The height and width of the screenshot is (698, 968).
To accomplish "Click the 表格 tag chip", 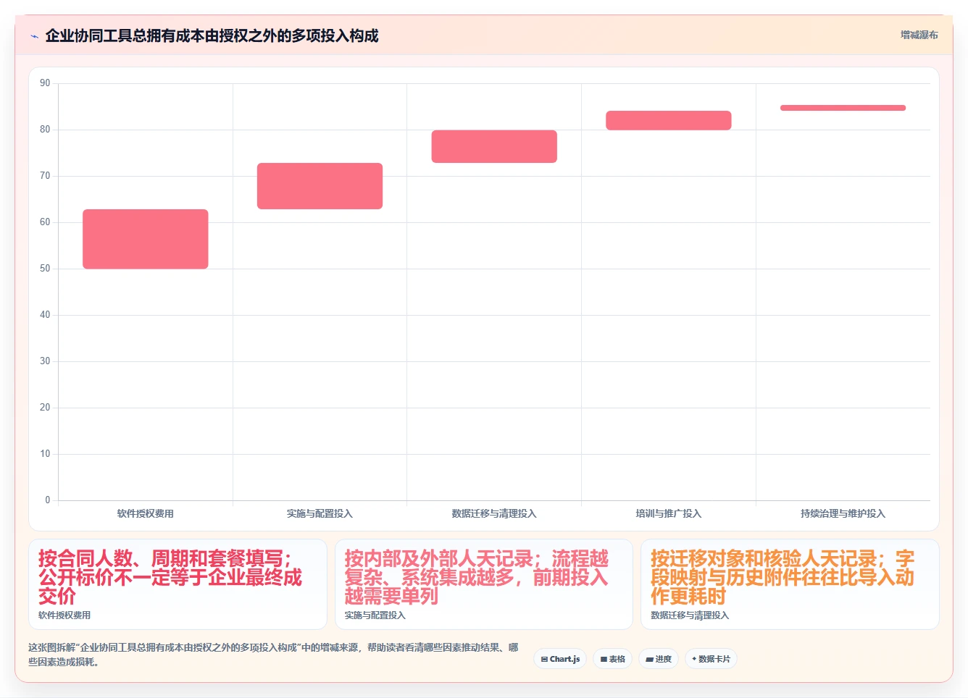I will pos(612,659).
